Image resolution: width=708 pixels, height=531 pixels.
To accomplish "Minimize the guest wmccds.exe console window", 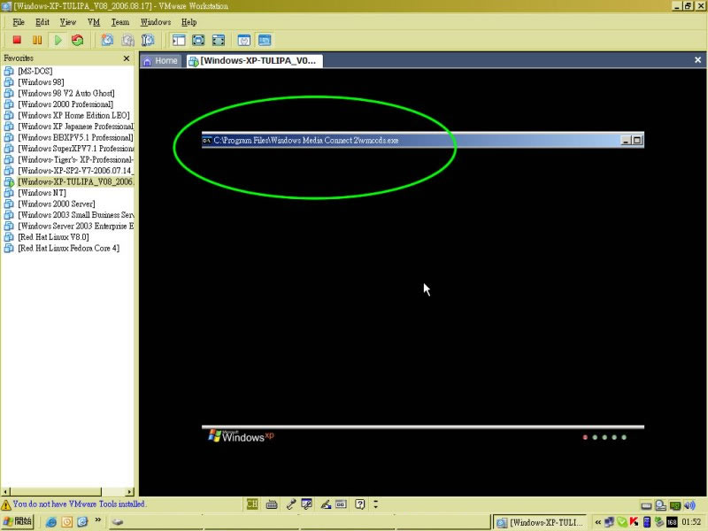I will pyautogui.click(x=626, y=141).
